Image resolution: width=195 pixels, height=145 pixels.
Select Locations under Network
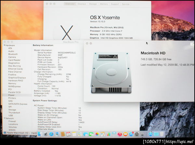(13, 124)
